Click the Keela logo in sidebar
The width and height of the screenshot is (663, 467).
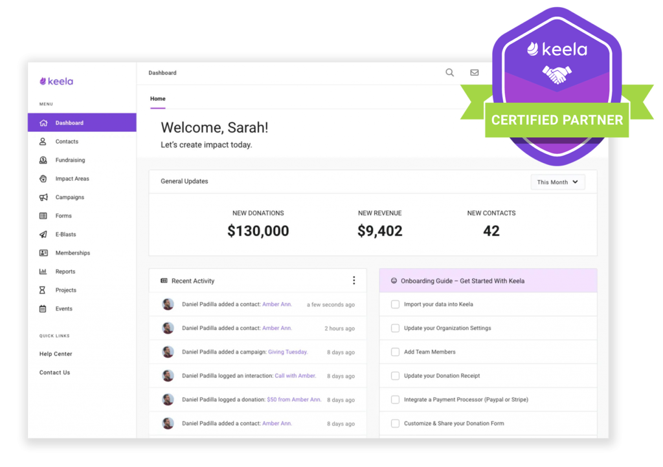click(x=56, y=81)
